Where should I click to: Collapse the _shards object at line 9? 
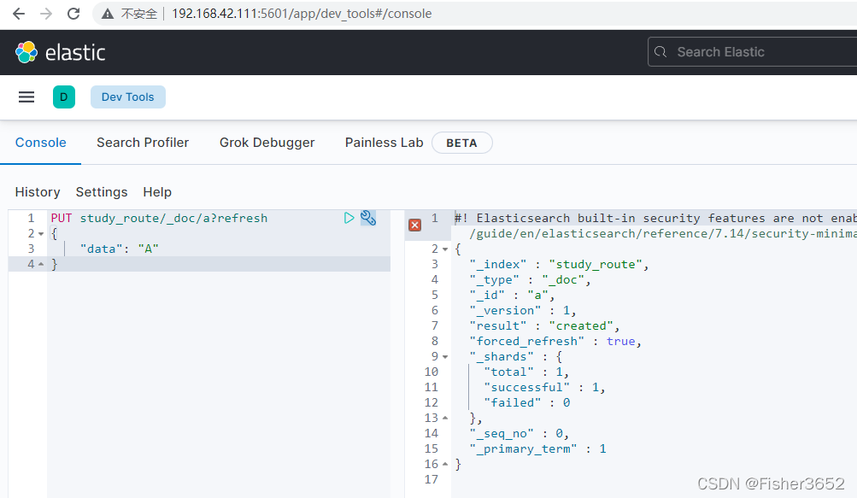445,357
